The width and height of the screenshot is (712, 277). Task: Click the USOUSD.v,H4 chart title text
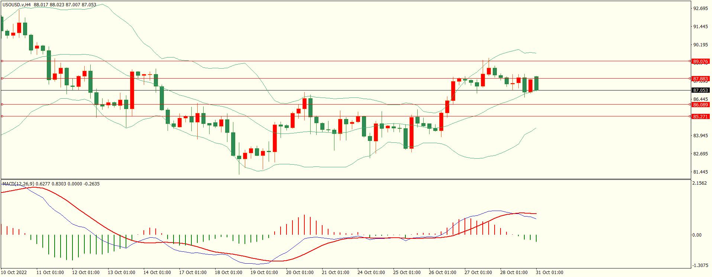tap(17, 5)
